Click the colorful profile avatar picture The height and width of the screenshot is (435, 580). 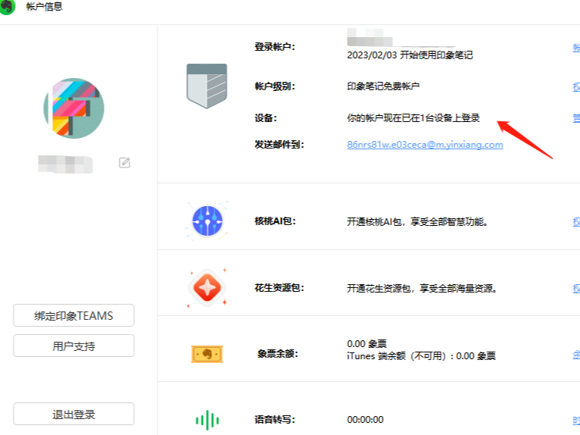(74, 108)
